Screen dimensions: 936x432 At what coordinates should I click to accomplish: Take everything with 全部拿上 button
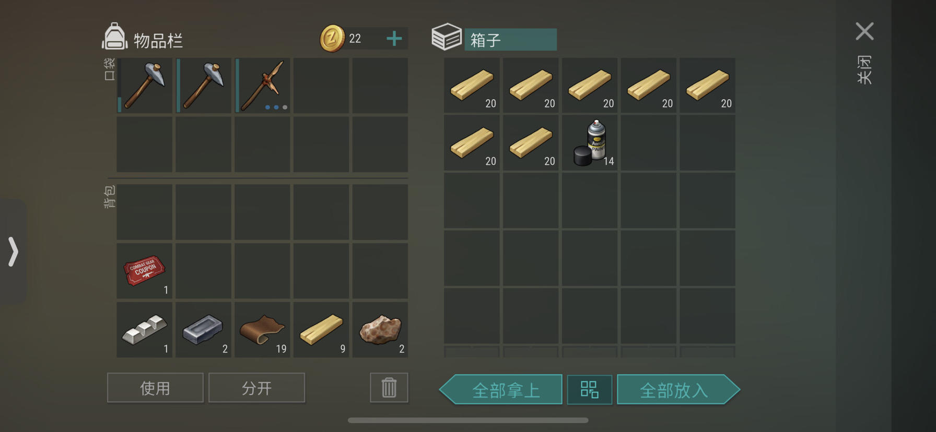click(x=501, y=389)
